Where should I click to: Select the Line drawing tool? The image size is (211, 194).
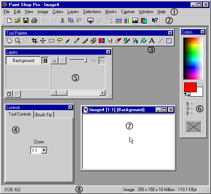160,41
